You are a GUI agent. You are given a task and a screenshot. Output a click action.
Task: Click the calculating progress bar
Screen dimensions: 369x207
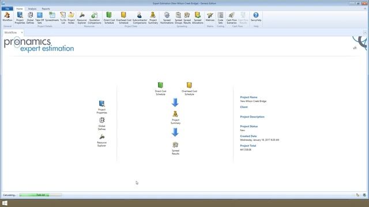[40, 195]
